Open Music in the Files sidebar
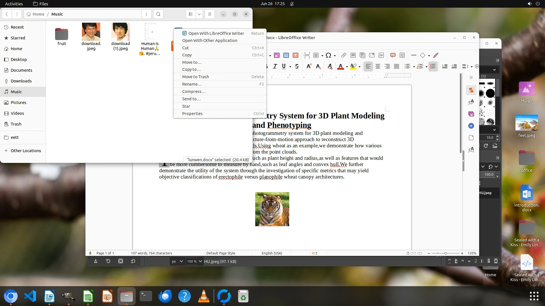Image resolution: width=545 pixels, height=306 pixels. click(16, 92)
